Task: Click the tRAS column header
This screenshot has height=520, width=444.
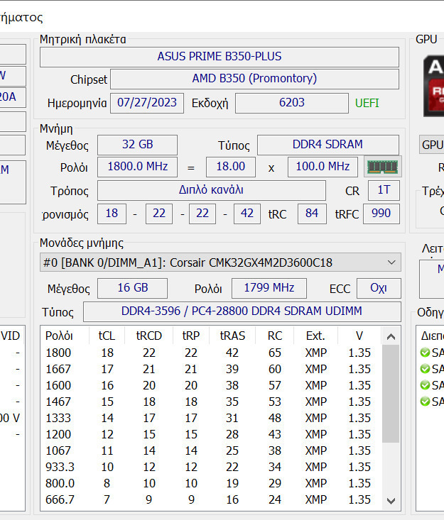Action: (x=232, y=336)
